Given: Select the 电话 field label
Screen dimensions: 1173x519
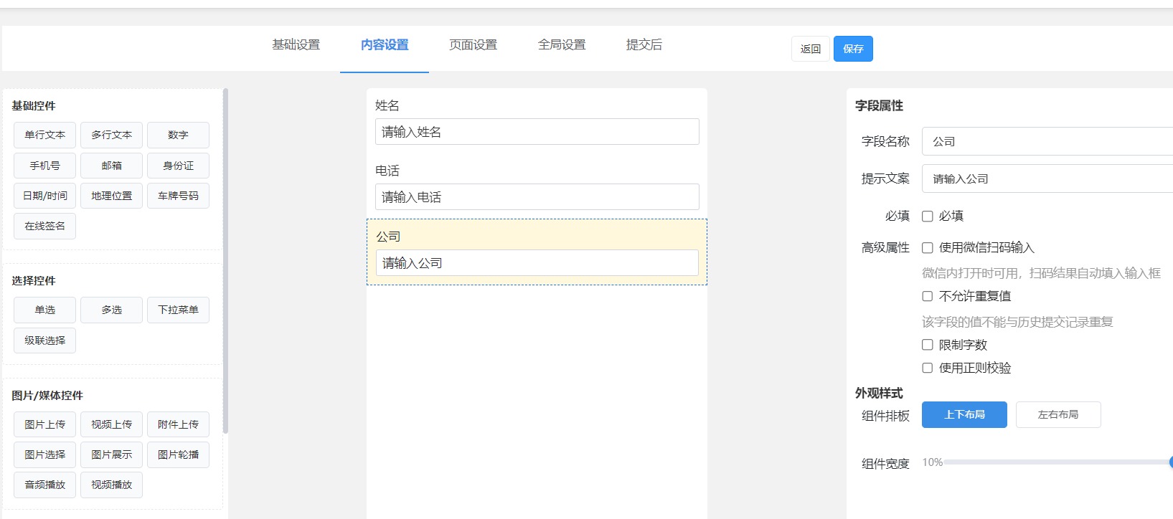Looking at the screenshot, I should [387, 171].
